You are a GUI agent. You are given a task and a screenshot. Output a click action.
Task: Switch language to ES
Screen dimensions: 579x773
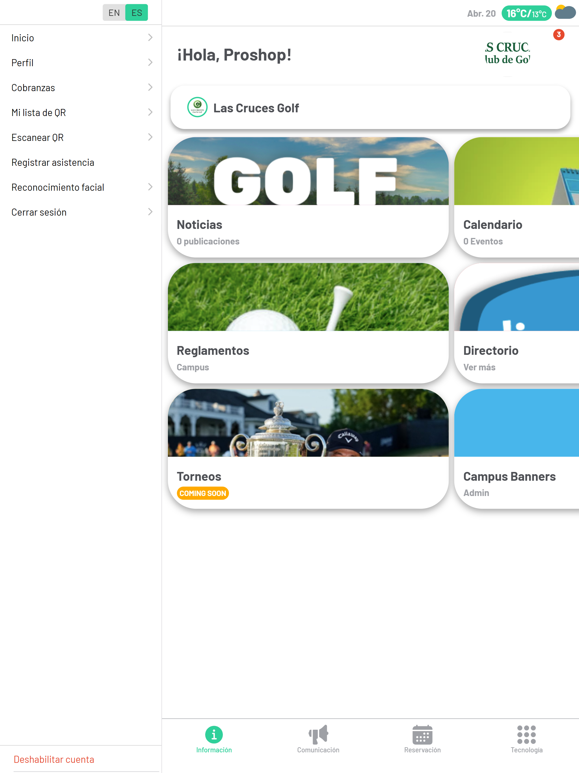137,12
